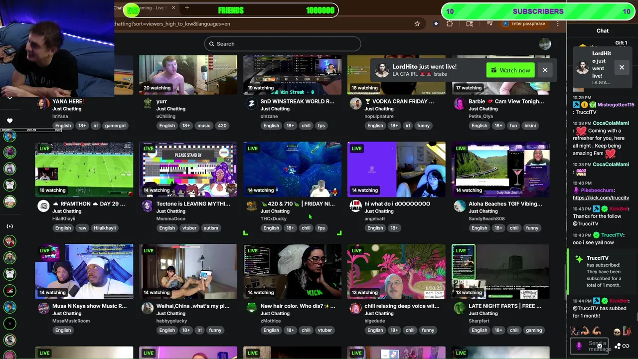Select the autism tag under MommaOcco
The width and height of the screenshot is (638, 359).
pyautogui.click(x=211, y=228)
